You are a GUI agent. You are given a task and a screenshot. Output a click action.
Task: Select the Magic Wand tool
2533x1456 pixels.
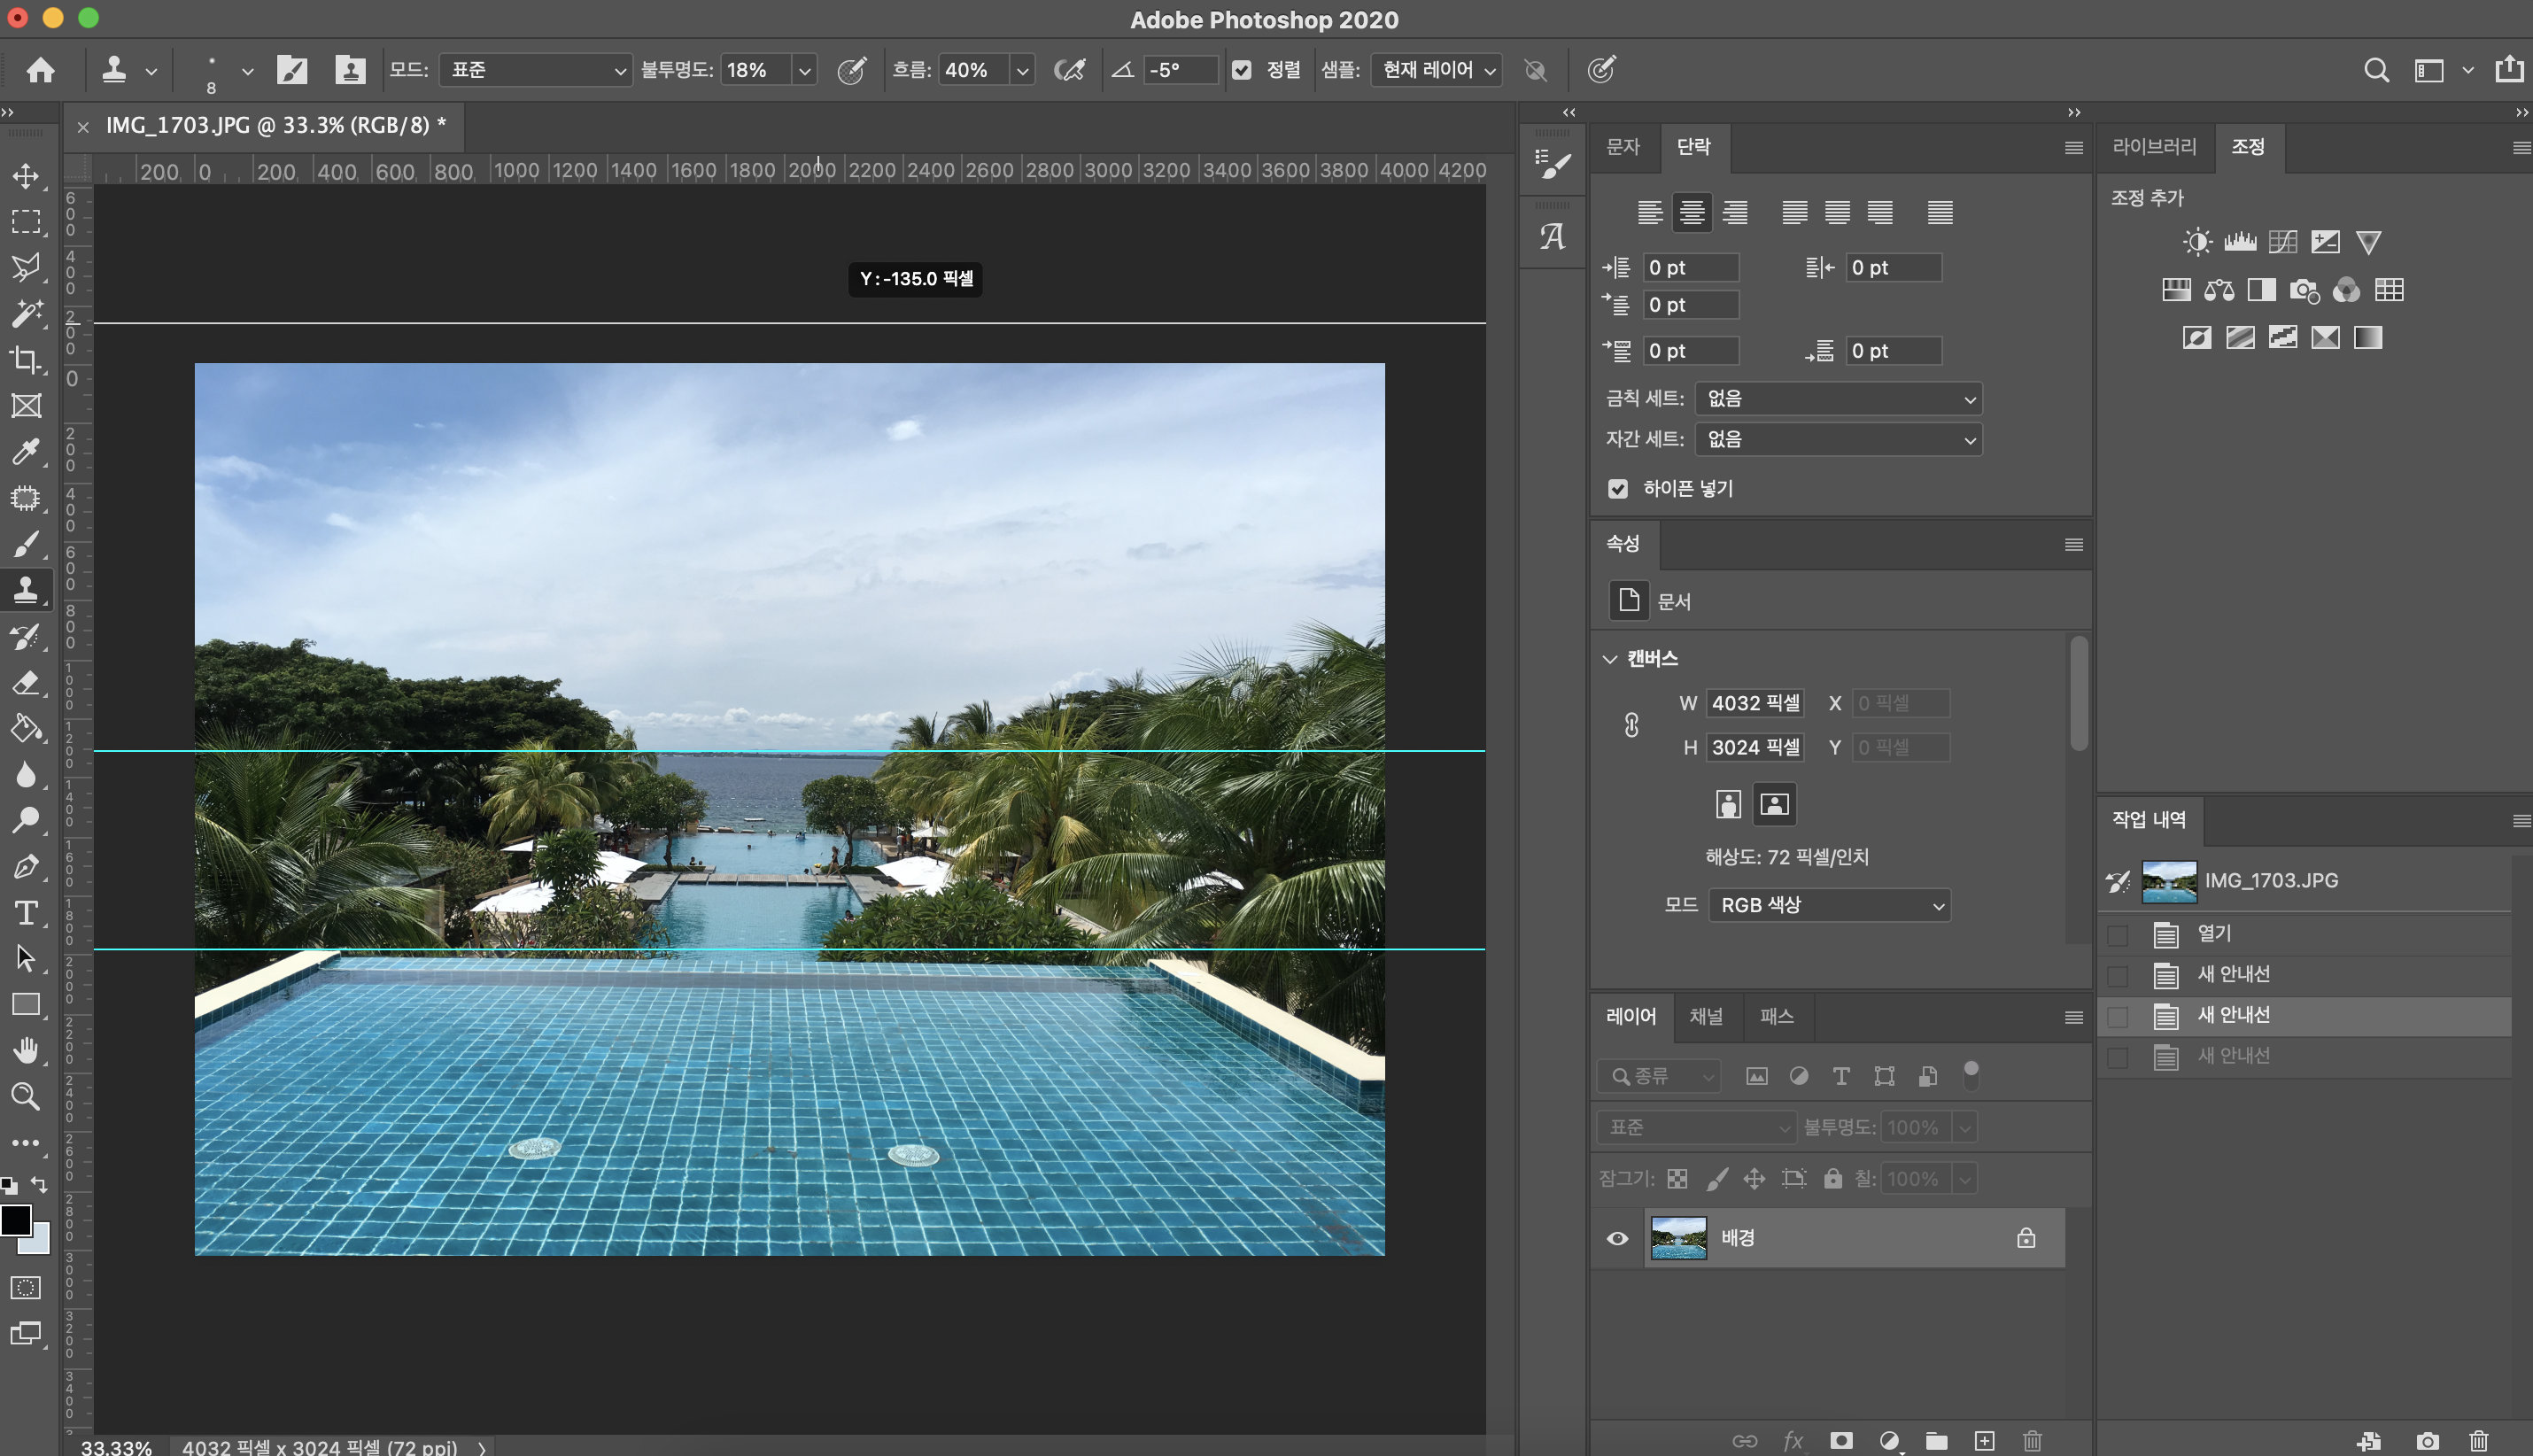coord(26,313)
